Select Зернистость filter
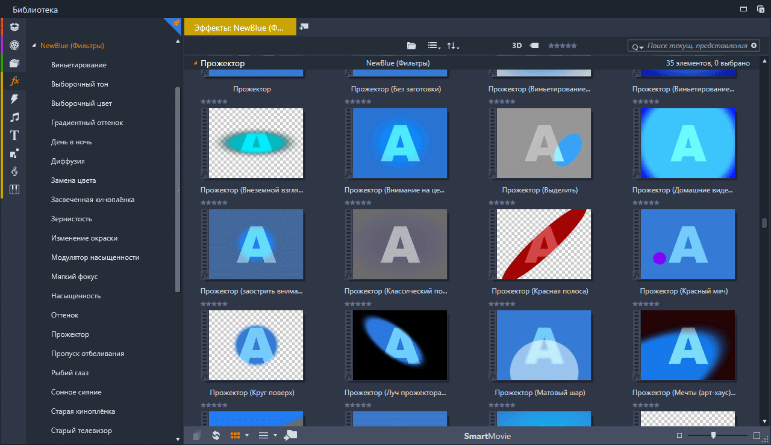The image size is (771, 445). point(72,219)
